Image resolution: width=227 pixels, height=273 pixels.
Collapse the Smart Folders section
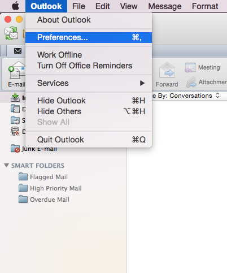[x=6, y=166]
